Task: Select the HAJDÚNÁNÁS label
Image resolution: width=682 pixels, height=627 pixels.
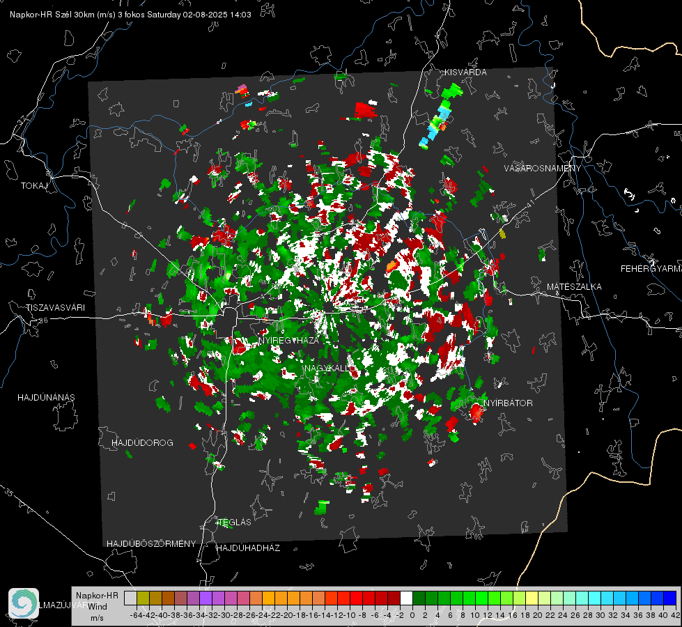Action: coord(46,398)
